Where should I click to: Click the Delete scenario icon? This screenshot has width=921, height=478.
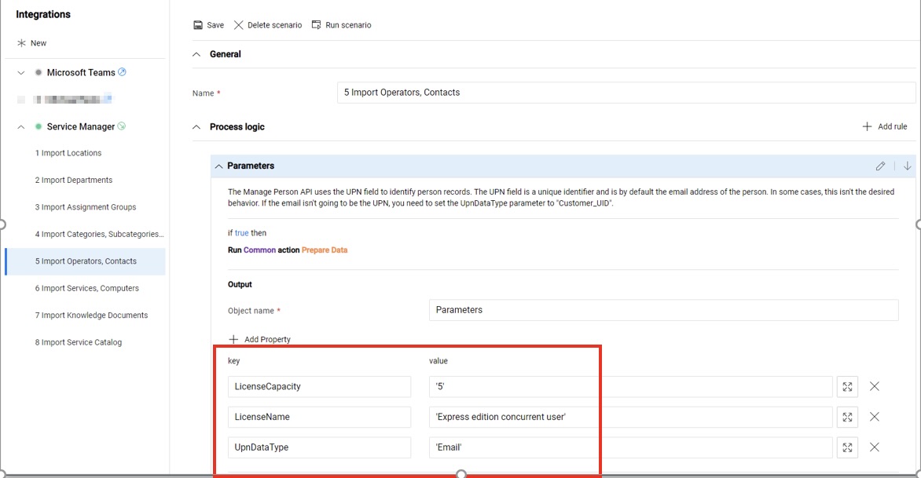click(x=238, y=24)
